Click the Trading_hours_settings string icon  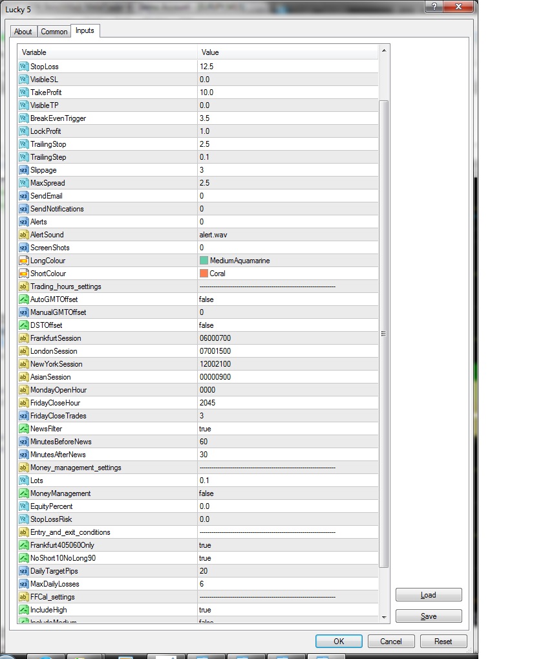coord(23,286)
